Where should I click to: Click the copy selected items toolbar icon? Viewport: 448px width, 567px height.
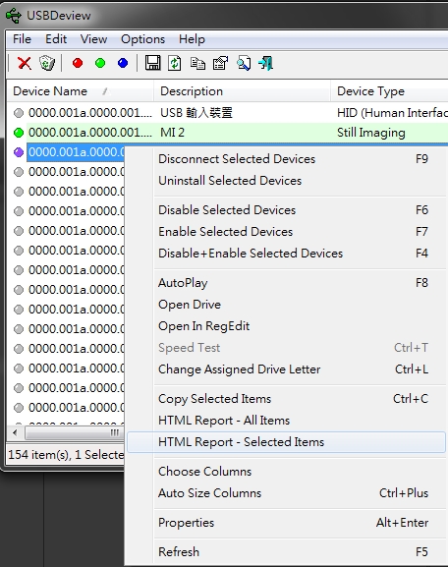[x=197, y=63]
